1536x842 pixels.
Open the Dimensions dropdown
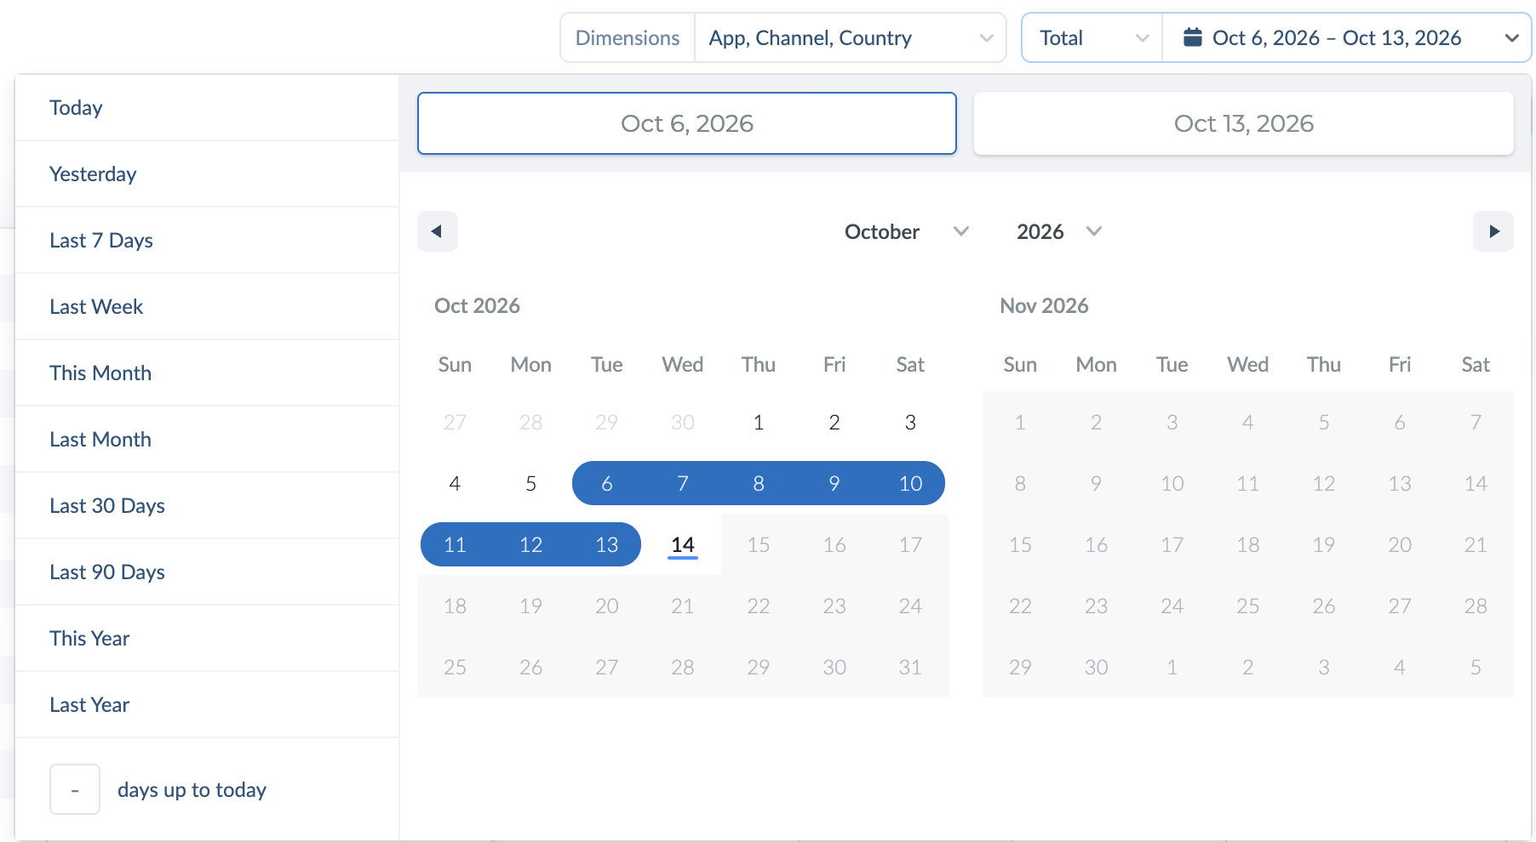[851, 37]
